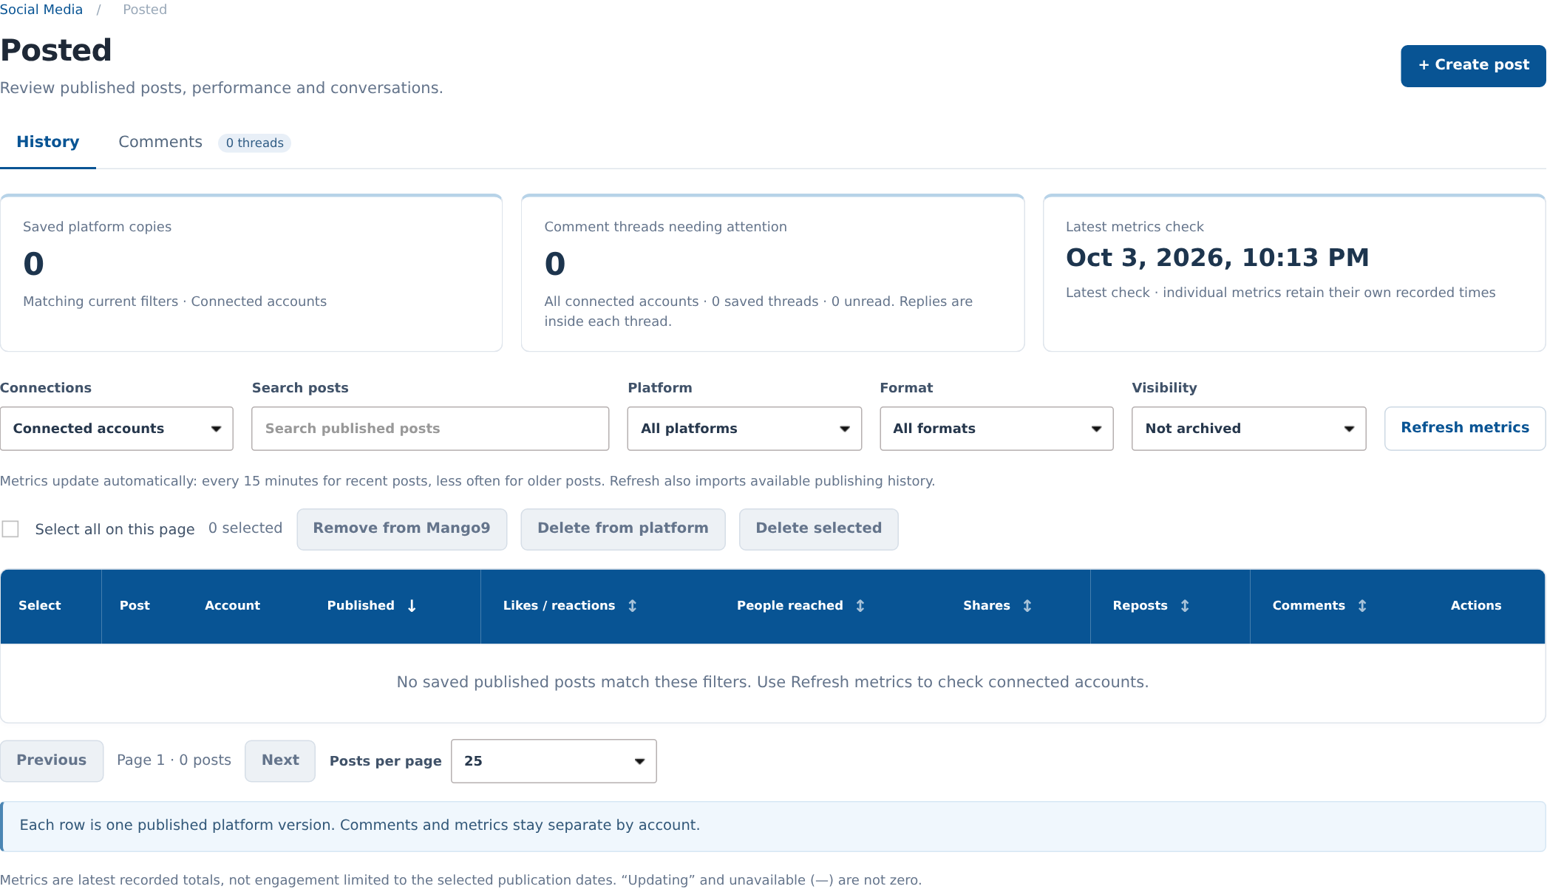The height and width of the screenshot is (889, 1547).
Task: Click sort arrows next to Reposts
Action: tap(1185, 606)
